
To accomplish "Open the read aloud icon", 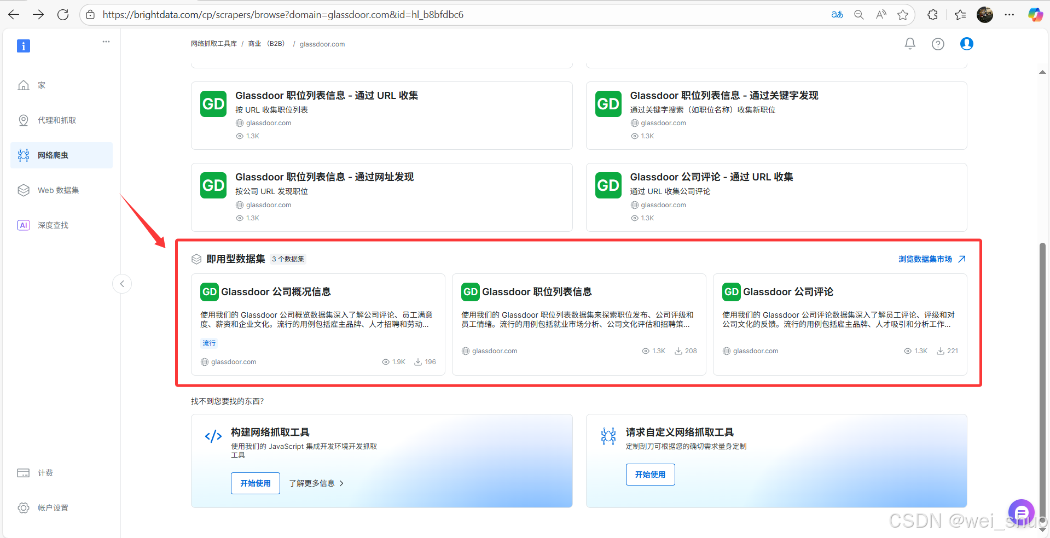I will click(881, 15).
